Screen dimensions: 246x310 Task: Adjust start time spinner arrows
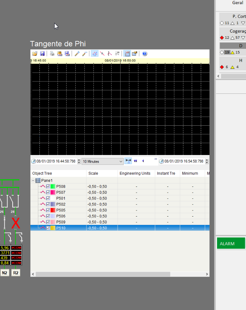coord(79,161)
